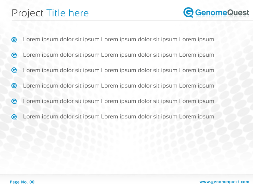Select the sixth Lorem ipsum text line
The image size is (253, 189).
(x=119, y=117)
